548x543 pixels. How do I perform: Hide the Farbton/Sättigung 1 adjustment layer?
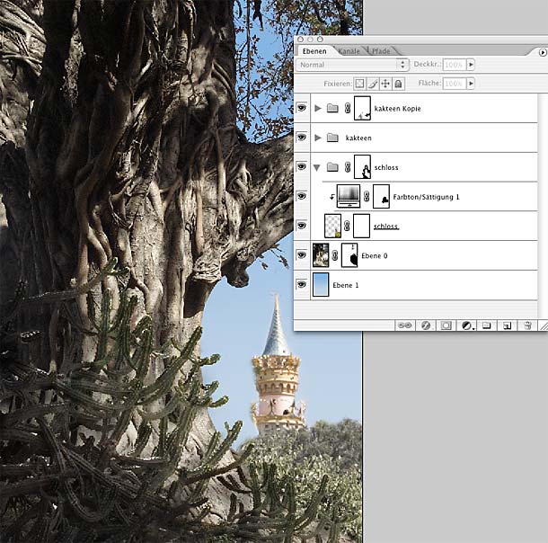coord(302,196)
